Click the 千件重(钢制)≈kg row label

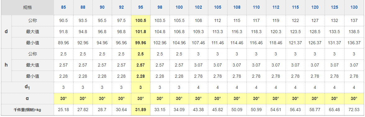27,110
